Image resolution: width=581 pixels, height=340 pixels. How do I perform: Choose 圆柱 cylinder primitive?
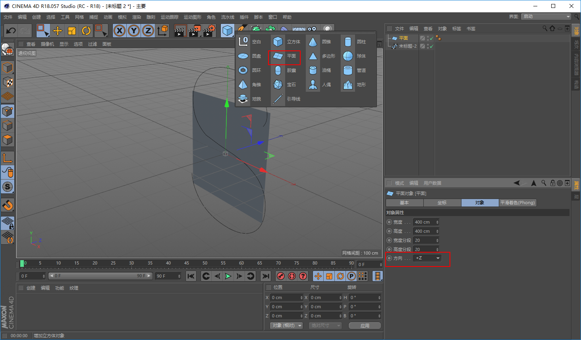[355, 42]
